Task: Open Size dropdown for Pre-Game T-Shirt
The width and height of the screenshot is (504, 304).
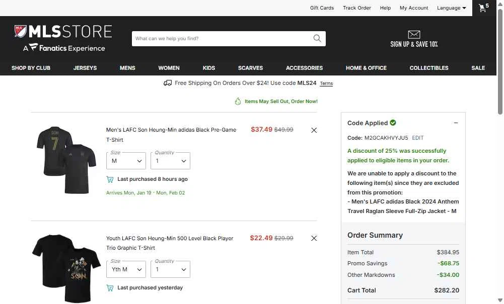Action: point(126,161)
